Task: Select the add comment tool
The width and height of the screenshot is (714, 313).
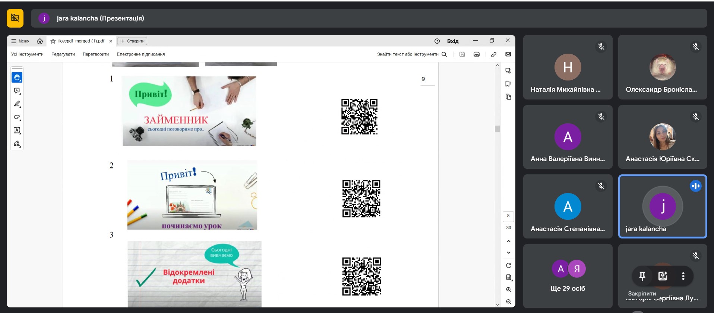Action: pos(17,91)
